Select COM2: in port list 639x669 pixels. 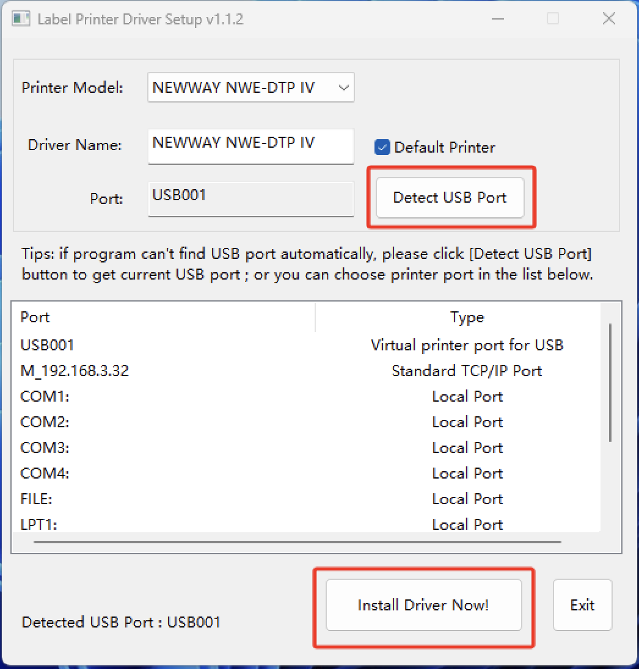(x=306, y=422)
